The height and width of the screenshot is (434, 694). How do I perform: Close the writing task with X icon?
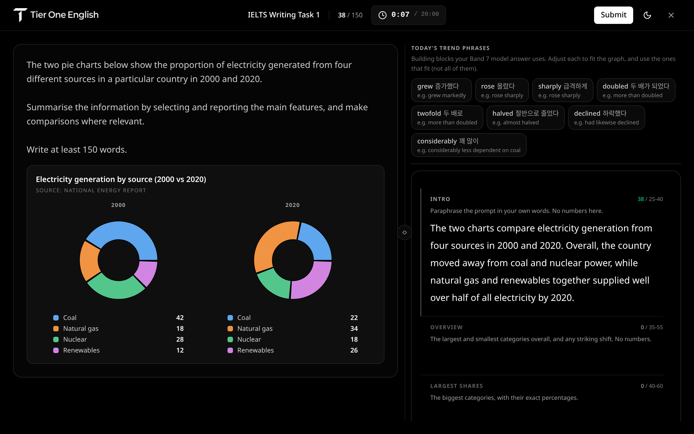pos(671,15)
